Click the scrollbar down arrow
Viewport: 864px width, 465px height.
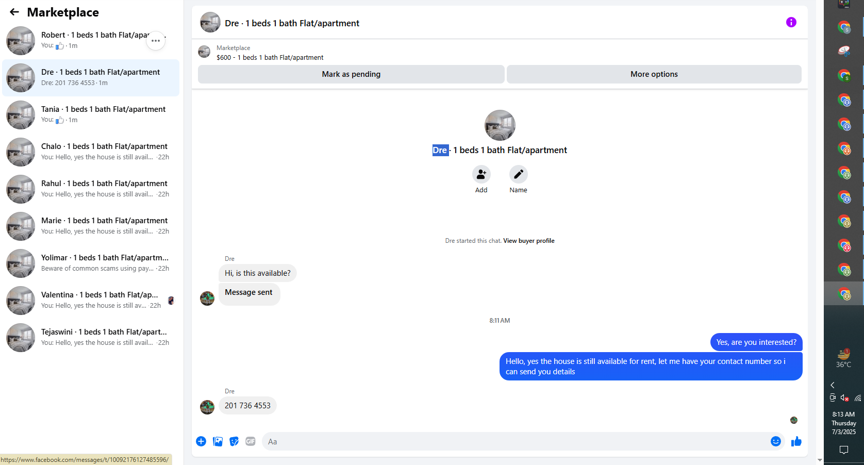pos(820,460)
